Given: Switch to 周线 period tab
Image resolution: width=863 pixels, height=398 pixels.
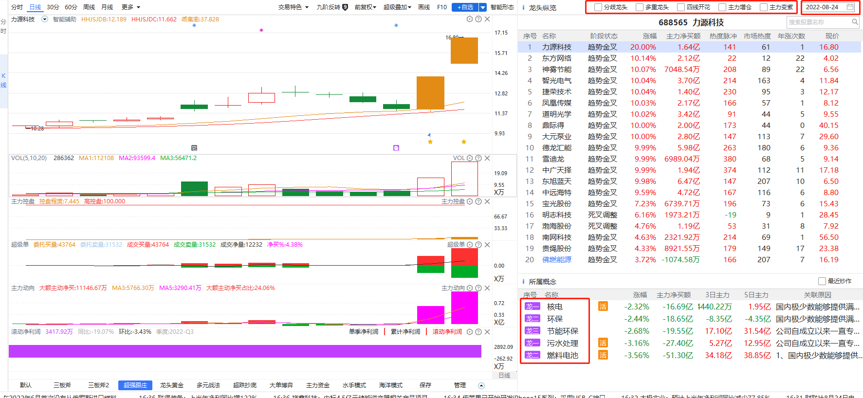Looking at the screenshot, I should [x=89, y=7].
